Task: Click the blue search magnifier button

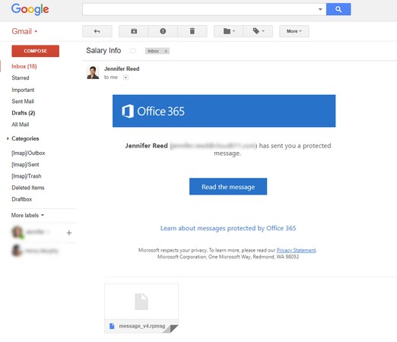Action: (338, 9)
